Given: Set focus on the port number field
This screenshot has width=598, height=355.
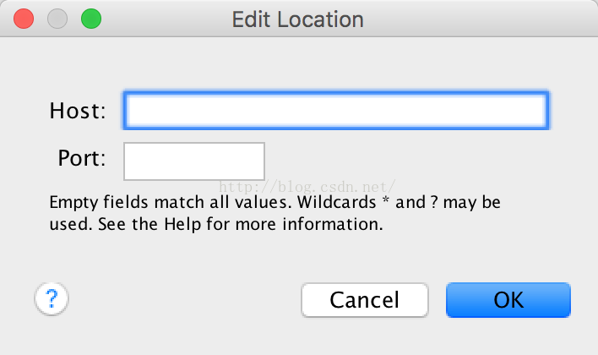Looking at the screenshot, I should click(x=194, y=161).
